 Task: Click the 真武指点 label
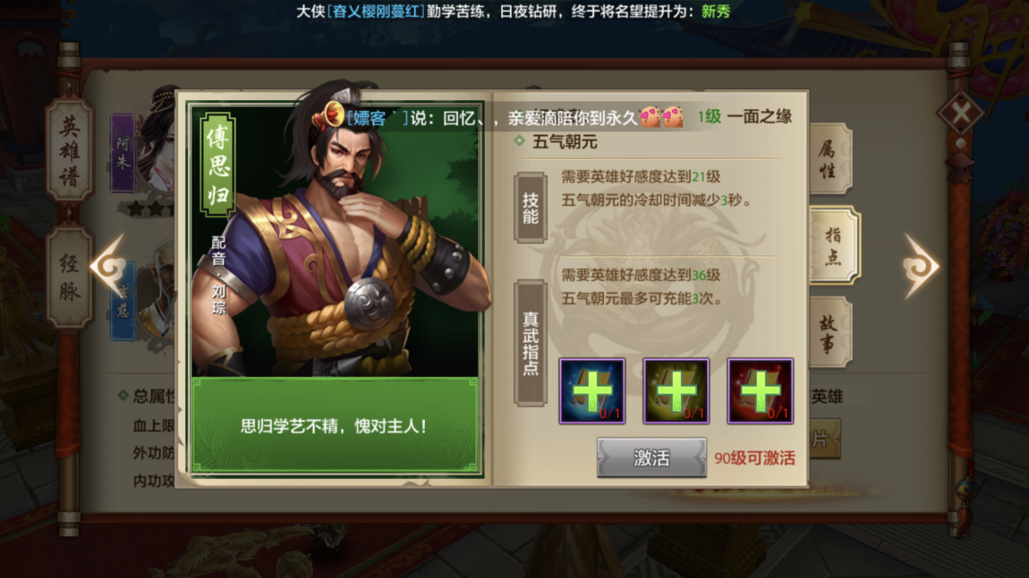coord(531,343)
